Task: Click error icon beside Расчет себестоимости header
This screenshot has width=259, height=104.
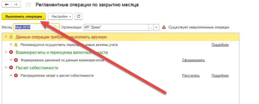Action: coord(11,68)
